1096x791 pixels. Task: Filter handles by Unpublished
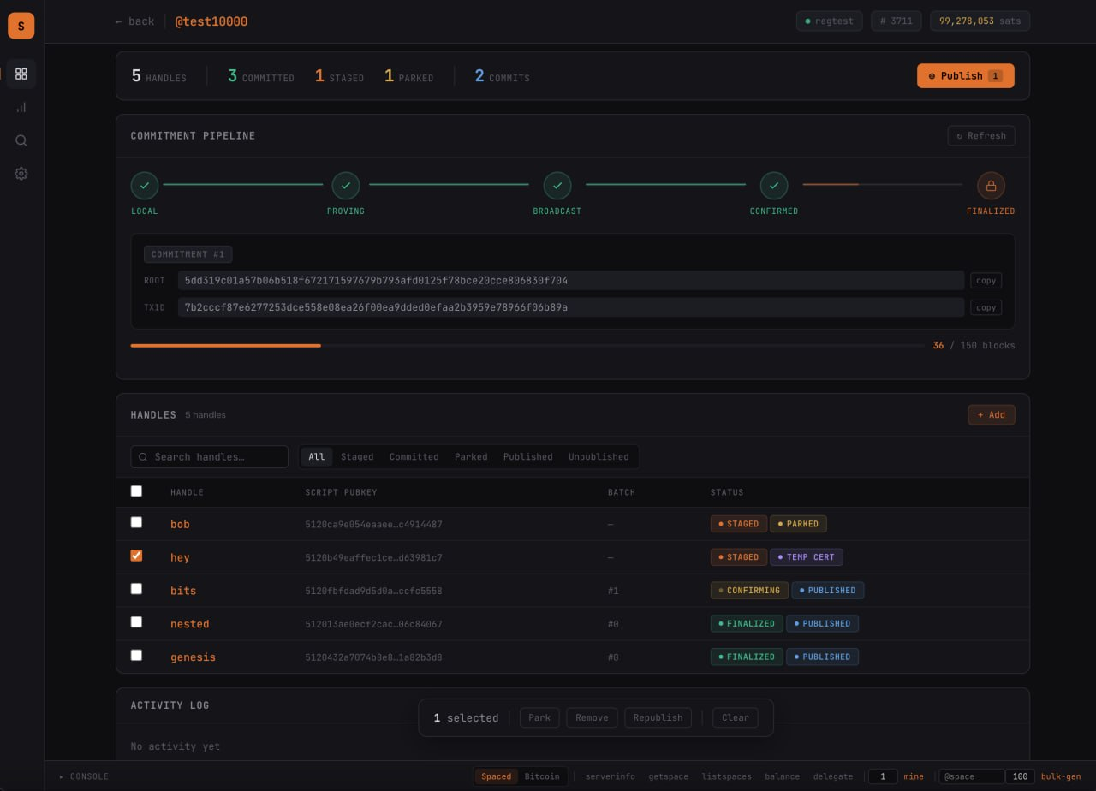(x=599, y=456)
